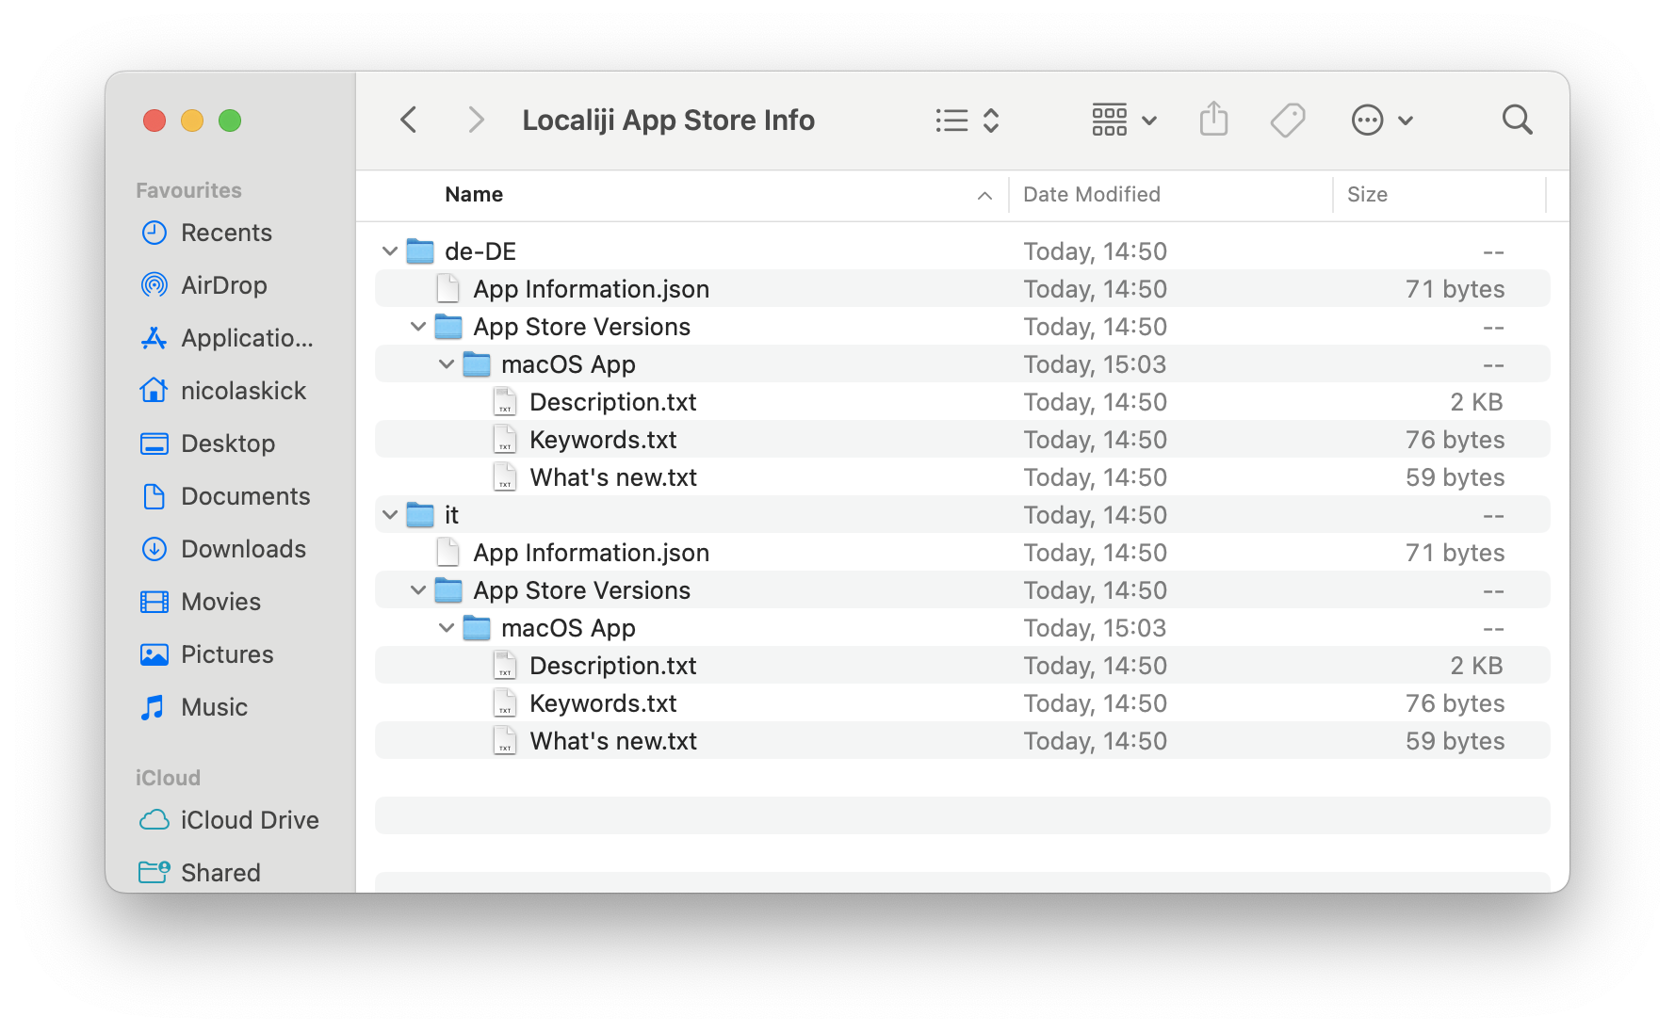Click the Share toolbar icon
The image size is (1675, 1032).
1214,120
